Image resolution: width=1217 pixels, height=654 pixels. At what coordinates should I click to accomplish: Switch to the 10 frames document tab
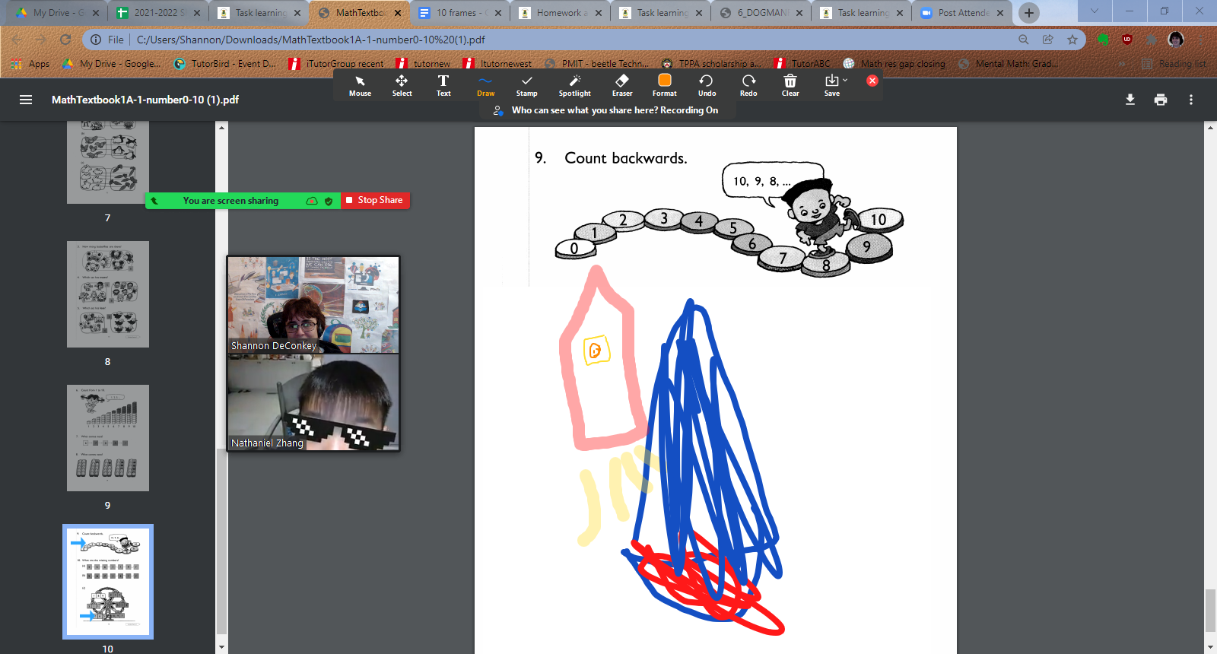click(x=459, y=13)
